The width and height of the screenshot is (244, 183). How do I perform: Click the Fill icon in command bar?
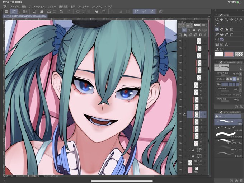pyautogui.click(x=96, y=11)
